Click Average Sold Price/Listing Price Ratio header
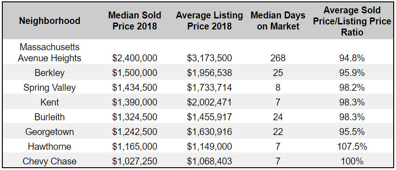The width and height of the screenshot is (396, 170). [x=352, y=21]
